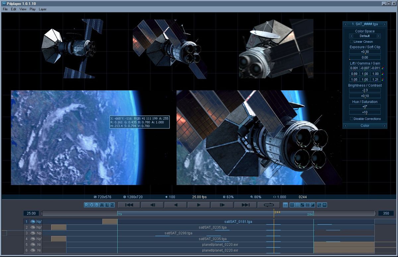
Task: Open the Layer menu
Action: point(42,9)
